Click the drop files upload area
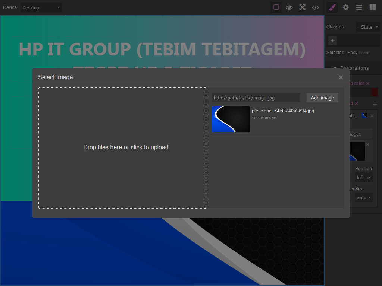The width and height of the screenshot is (382, 286). [x=122, y=147]
